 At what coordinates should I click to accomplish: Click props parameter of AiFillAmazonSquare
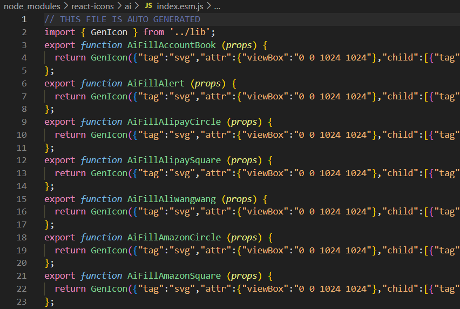(x=244, y=276)
